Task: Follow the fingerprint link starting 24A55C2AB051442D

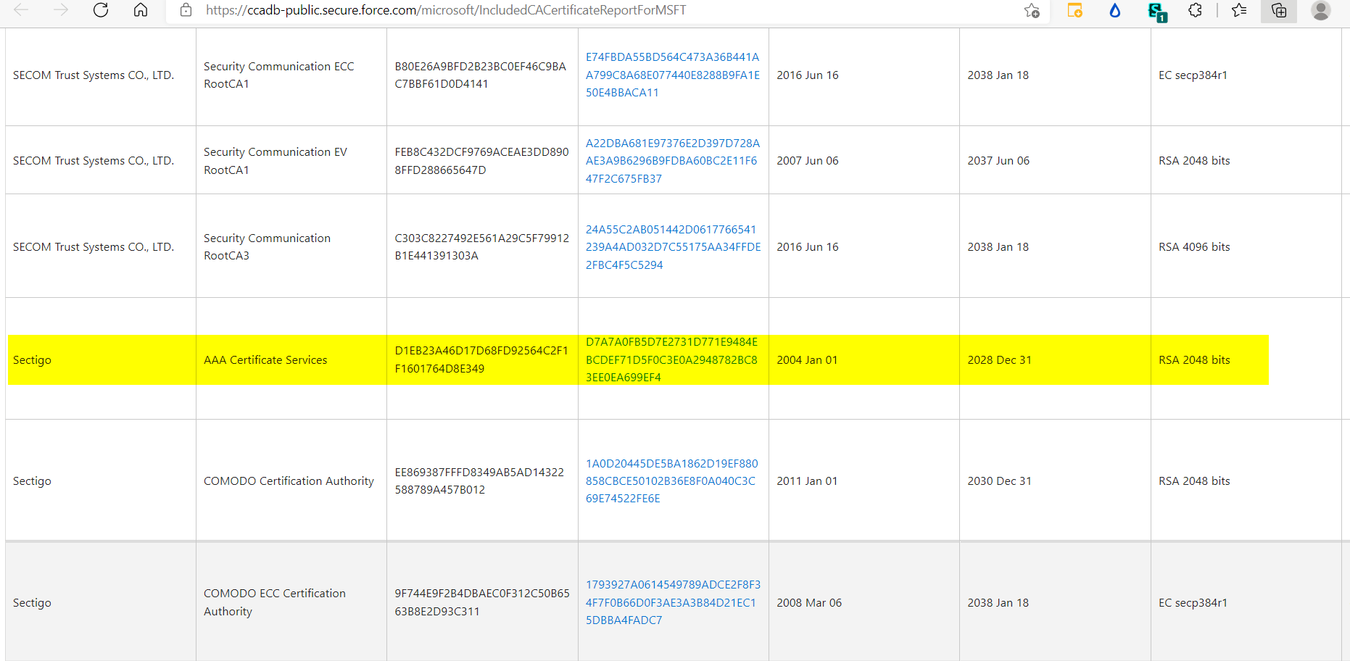Action: [x=674, y=247]
